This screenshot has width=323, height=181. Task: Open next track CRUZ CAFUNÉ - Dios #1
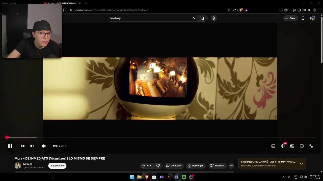point(268,162)
